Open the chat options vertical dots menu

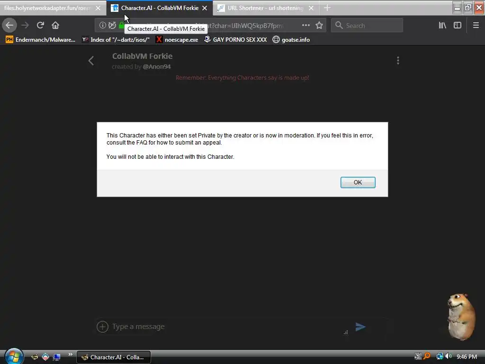pyautogui.click(x=398, y=60)
